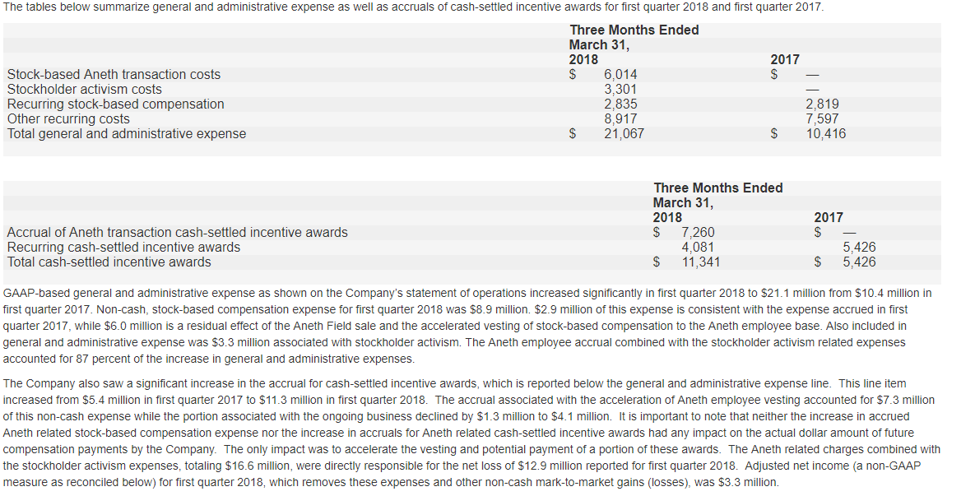Click the 'Other recurring costs' row label

click(x=68, y=119)
